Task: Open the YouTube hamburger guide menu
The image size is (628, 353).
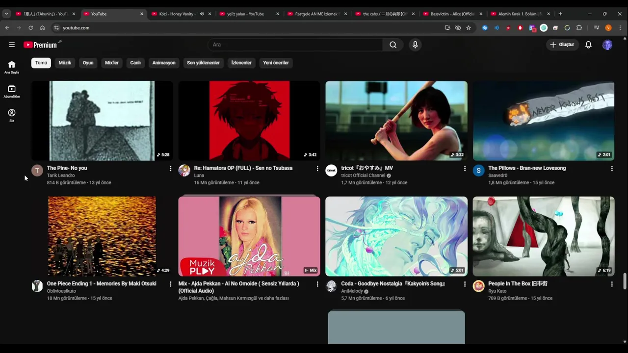Action: click(12, 45)
